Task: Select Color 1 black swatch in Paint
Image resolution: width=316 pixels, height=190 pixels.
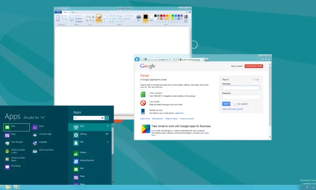Action: pos(145,18)
